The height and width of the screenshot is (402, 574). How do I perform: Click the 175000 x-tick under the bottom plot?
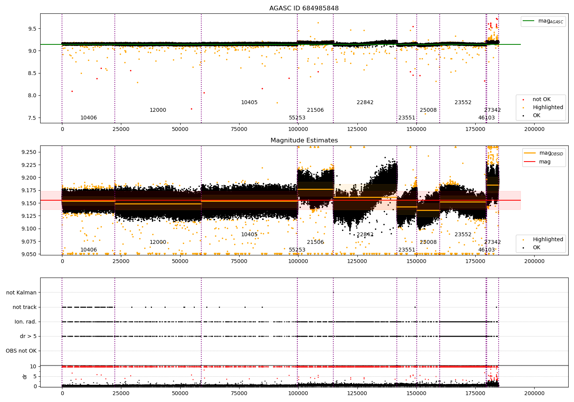(x=475, y=393)
